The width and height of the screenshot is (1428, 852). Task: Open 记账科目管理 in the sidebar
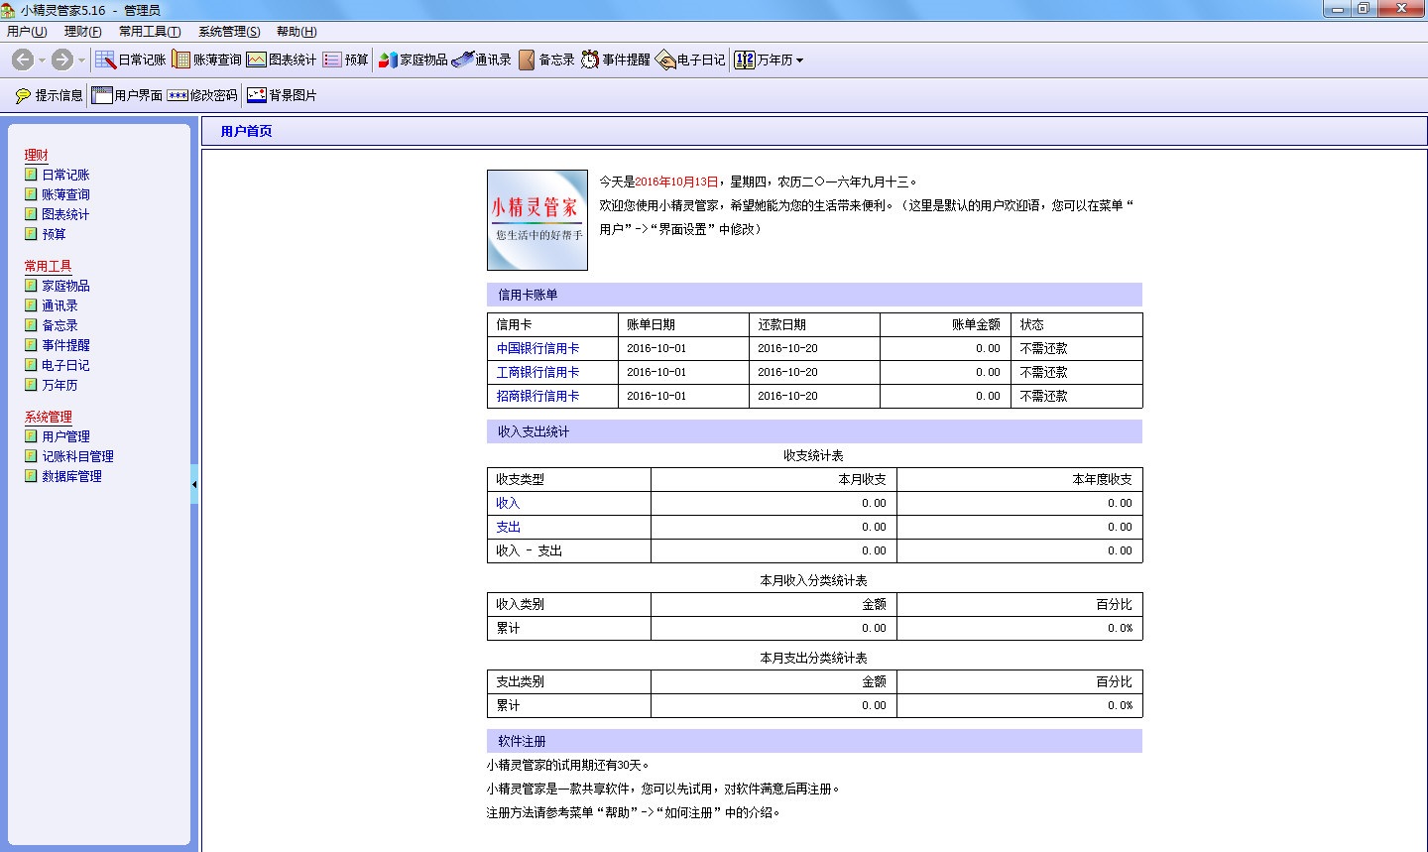coord(77,456)
